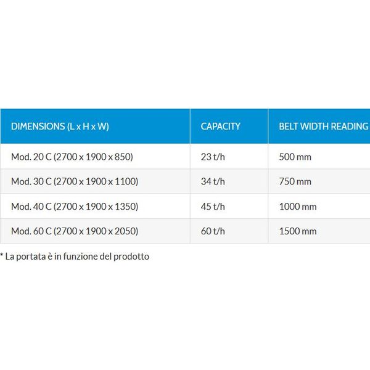370x370 pixels.
Task: Select the 1000 mm belt width value
Action: point(298,207)
